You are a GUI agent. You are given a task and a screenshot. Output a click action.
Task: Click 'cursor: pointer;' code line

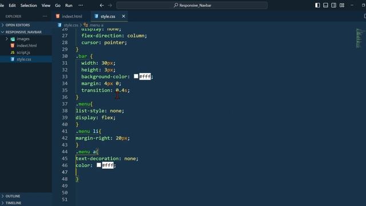pyautogui.click(x=104, y=42)
